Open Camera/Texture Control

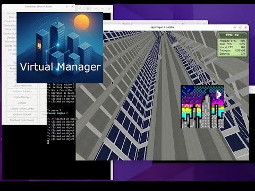click(22, 109)
